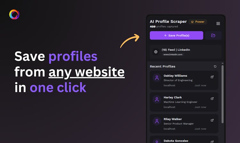The width and height of the screenshot is (240, 143).
Task: Click Oakley Williams avatar icon
Action: point(157,78)
